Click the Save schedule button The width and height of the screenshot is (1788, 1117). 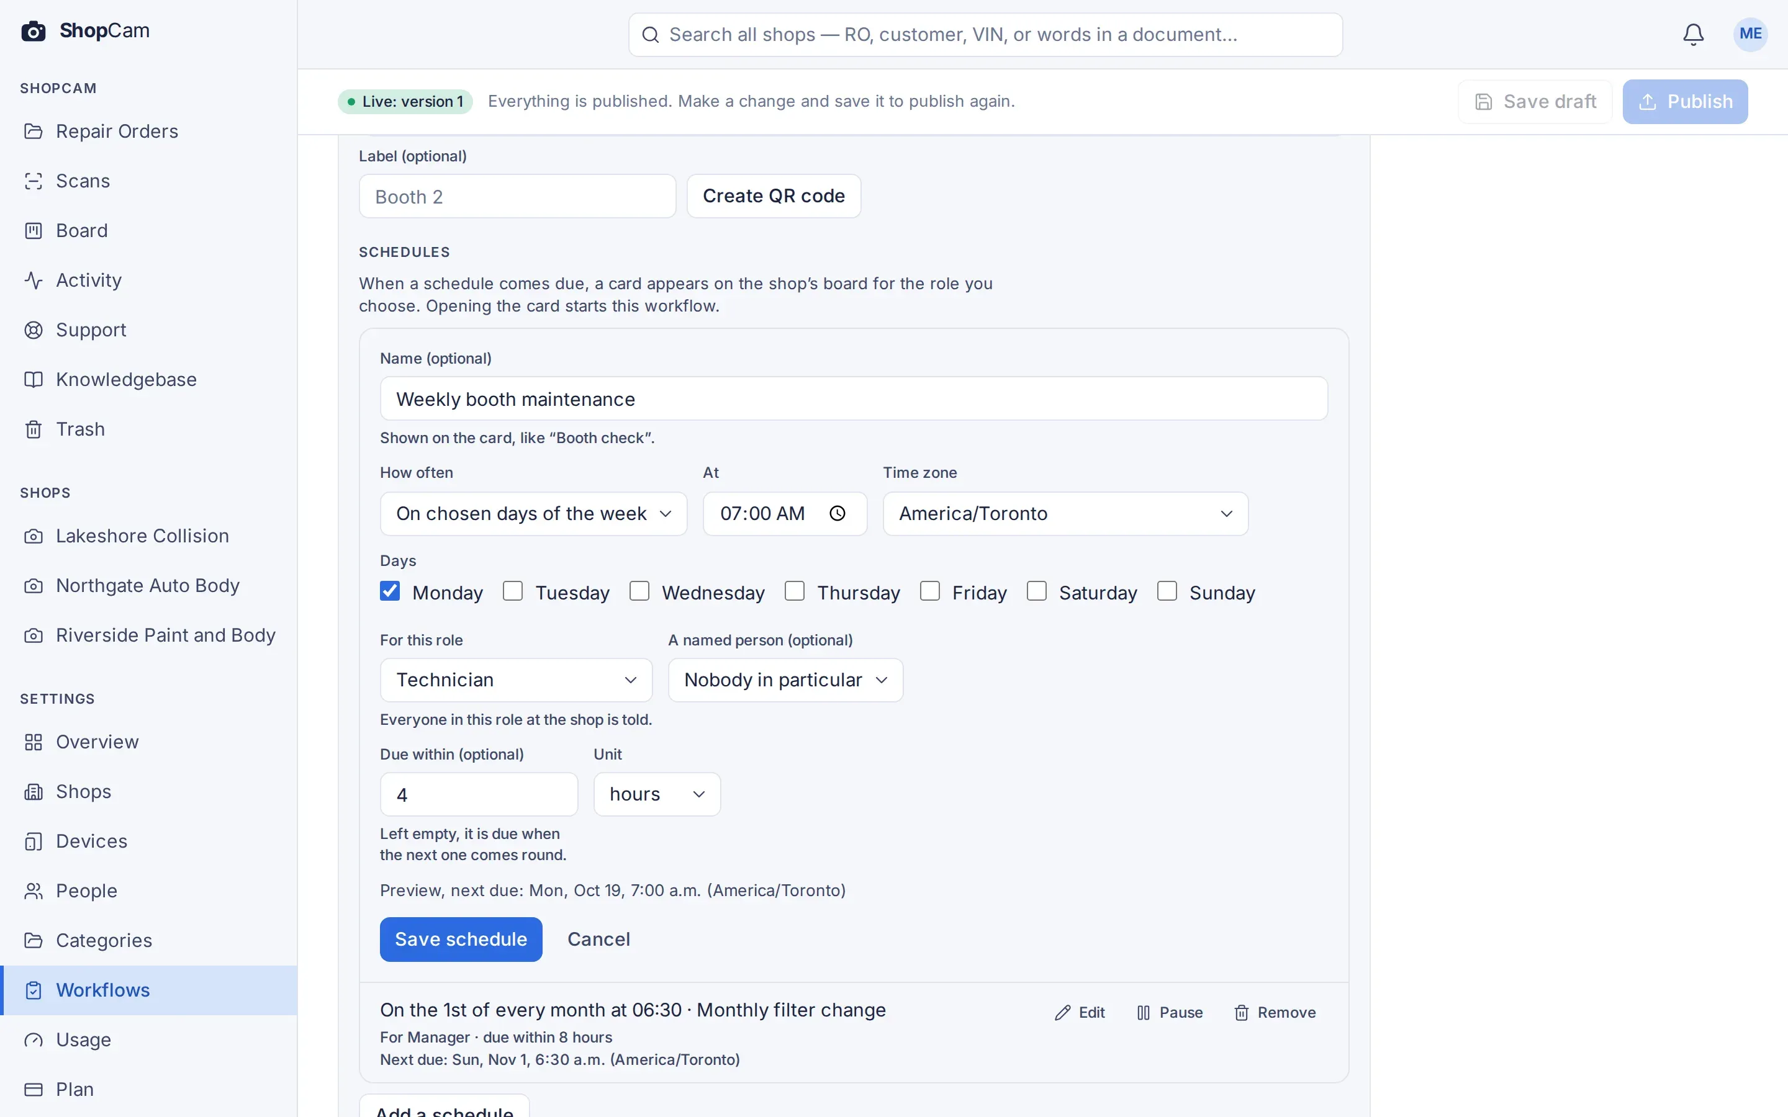tap(461, 939)
